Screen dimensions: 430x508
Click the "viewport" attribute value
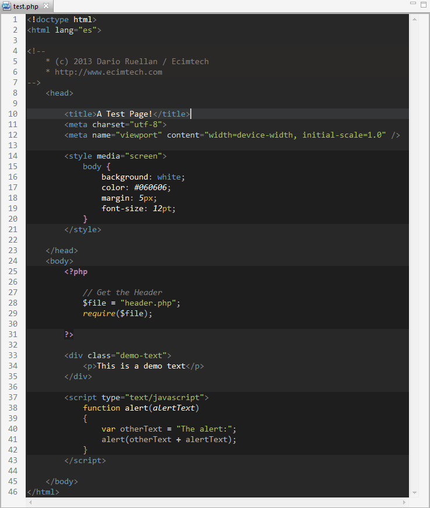(x=139, y=135)
